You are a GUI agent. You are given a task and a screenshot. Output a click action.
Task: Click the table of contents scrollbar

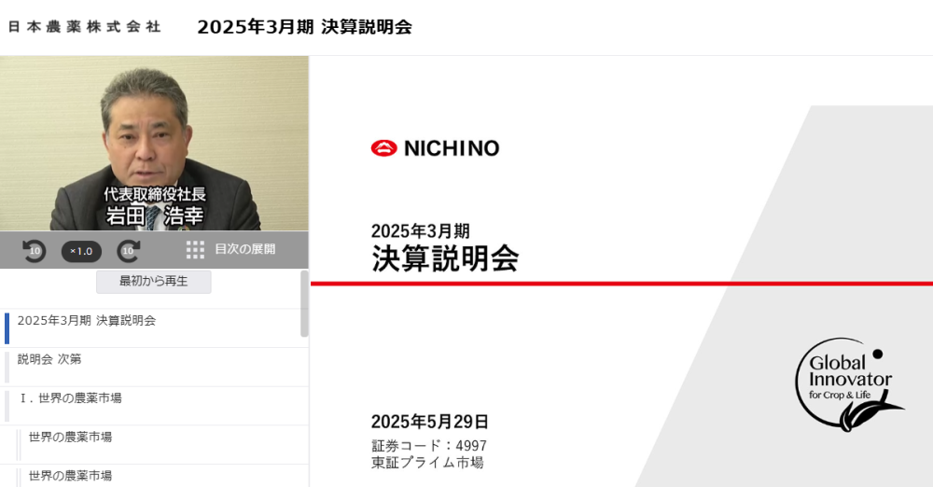(305, 303)
